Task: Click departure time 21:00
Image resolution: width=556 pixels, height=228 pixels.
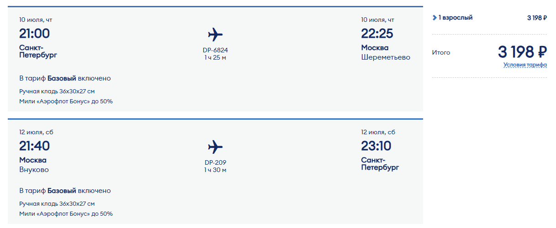Action: pos(34,33)
